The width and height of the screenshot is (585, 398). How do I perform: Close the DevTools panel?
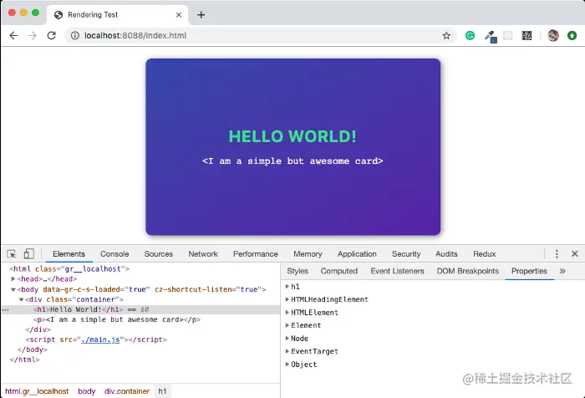[x=575, y=254]
